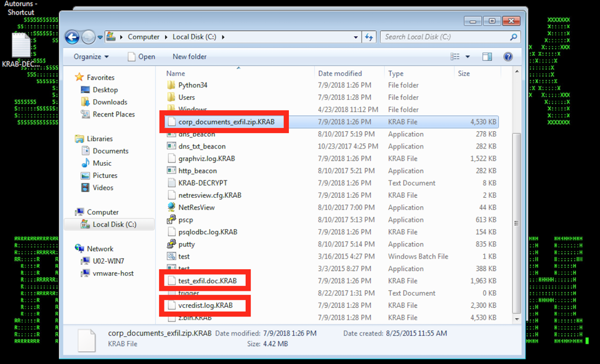Expand the change view options arrow
This screenshot has height=364, width=600.
point(468,57)
